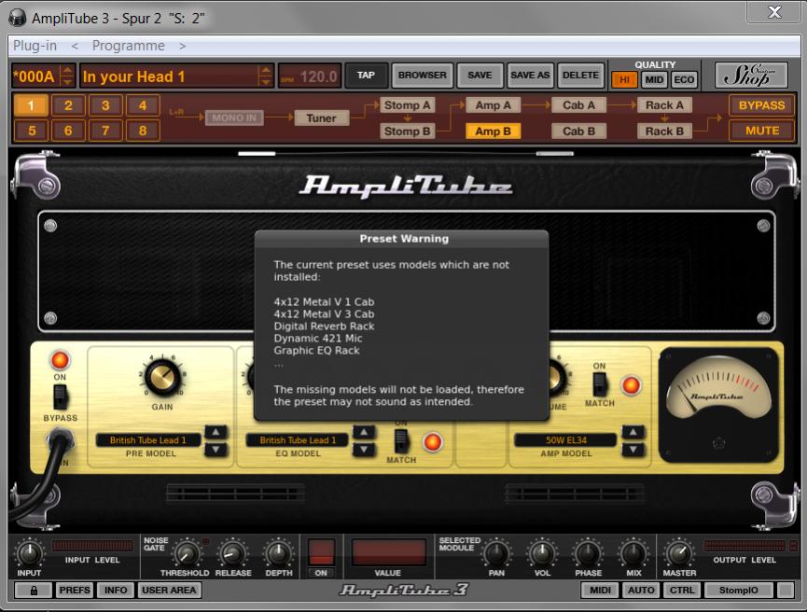The width and height of the screenshot is (807, 612).
Task: Open the 50W EL34 amp model selector
Action: coord(565,440)
